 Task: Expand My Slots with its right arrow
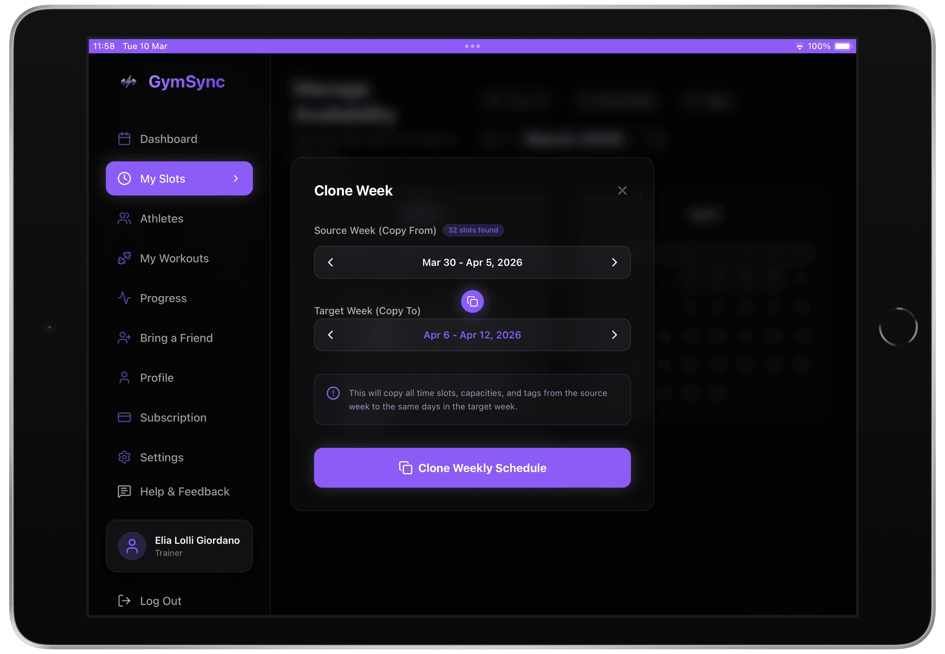[236, 178]
